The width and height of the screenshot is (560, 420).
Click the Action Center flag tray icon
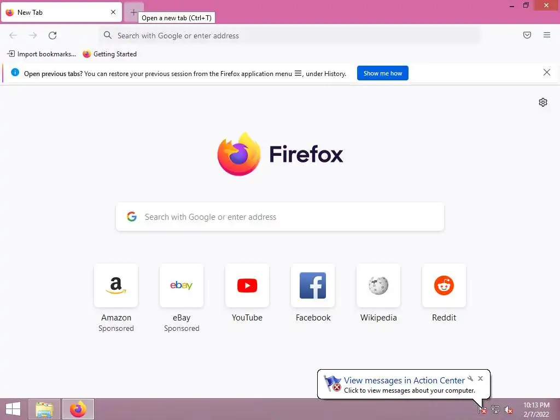coord(482,410)
